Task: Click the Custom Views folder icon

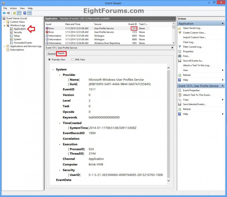Action: pos(8,22)
